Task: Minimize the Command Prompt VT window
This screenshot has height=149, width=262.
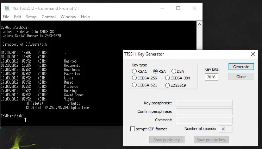Action: (x=162, y=8)
